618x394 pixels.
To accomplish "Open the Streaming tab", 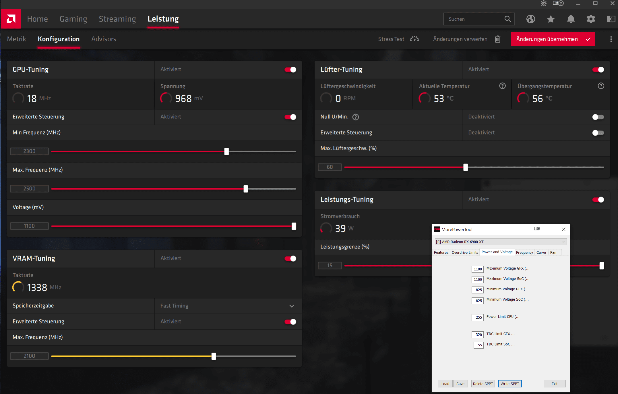I will [117, 19].
